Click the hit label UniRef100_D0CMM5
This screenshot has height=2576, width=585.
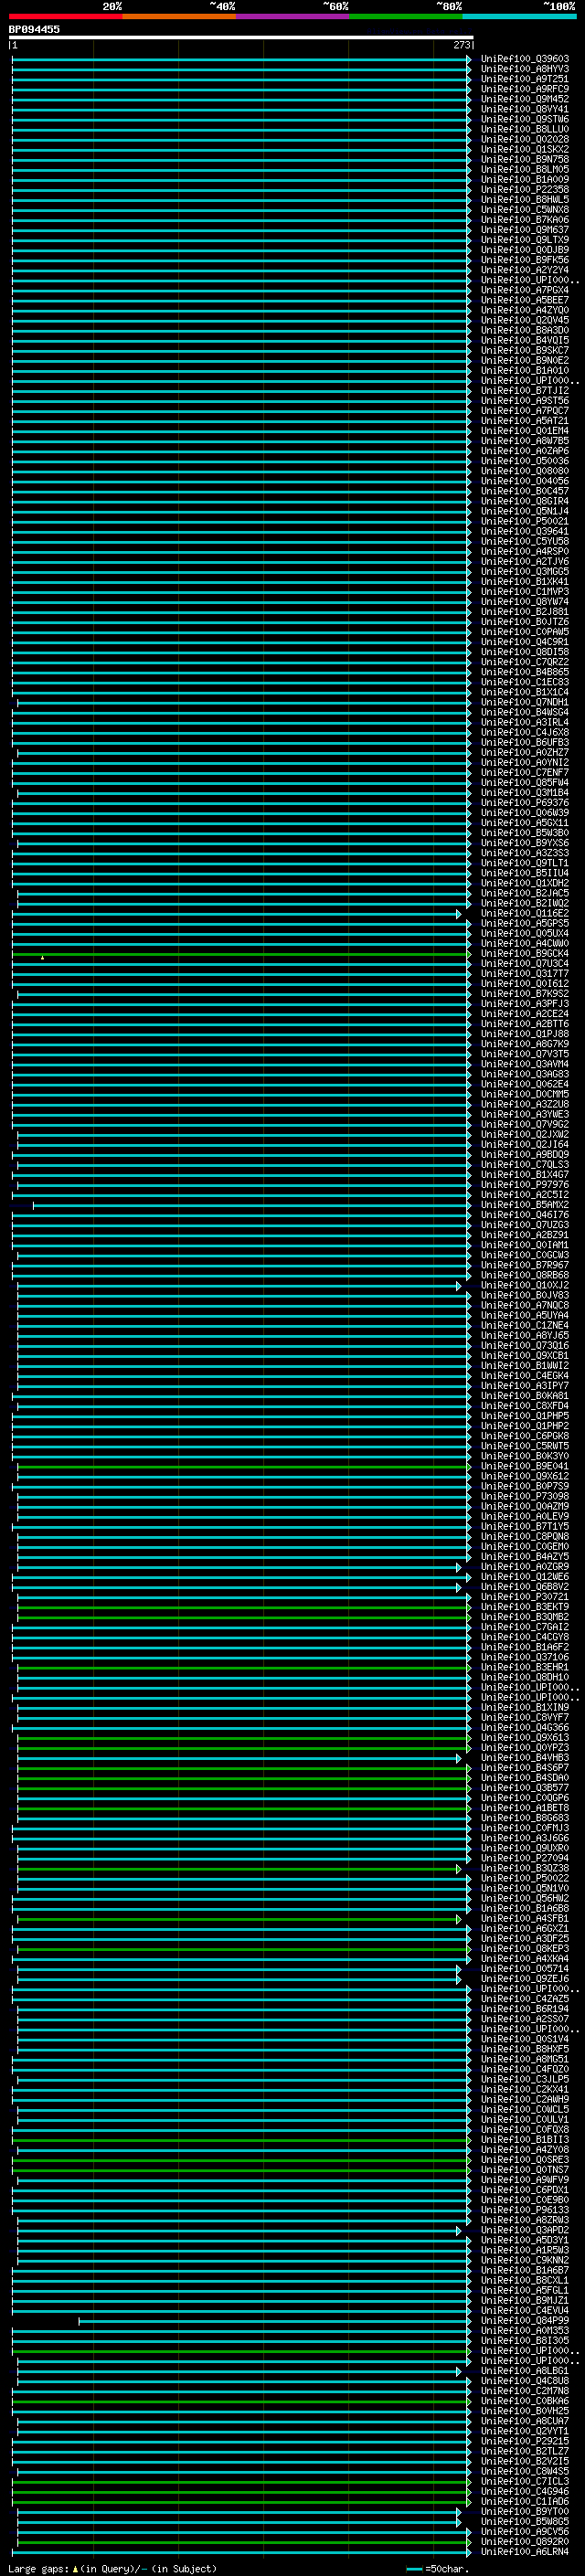pos(525,1095)
